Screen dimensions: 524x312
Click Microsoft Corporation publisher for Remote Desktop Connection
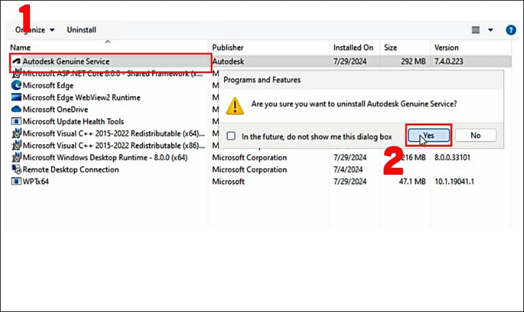[250, 170]
